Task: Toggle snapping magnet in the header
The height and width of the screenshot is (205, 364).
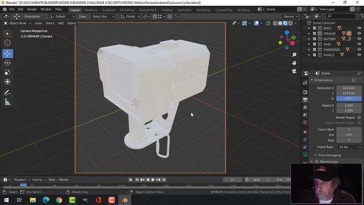Action: [155, 17]
